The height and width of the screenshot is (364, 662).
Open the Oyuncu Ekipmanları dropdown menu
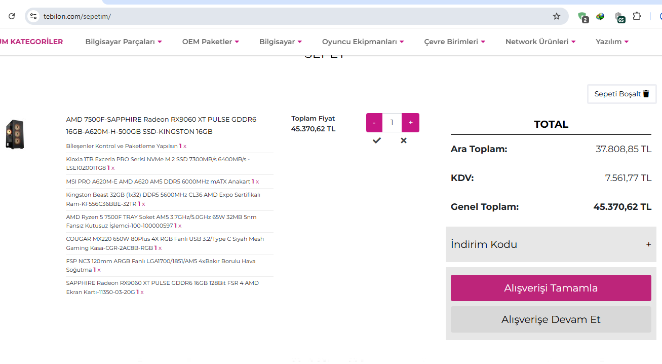[363, 42]
